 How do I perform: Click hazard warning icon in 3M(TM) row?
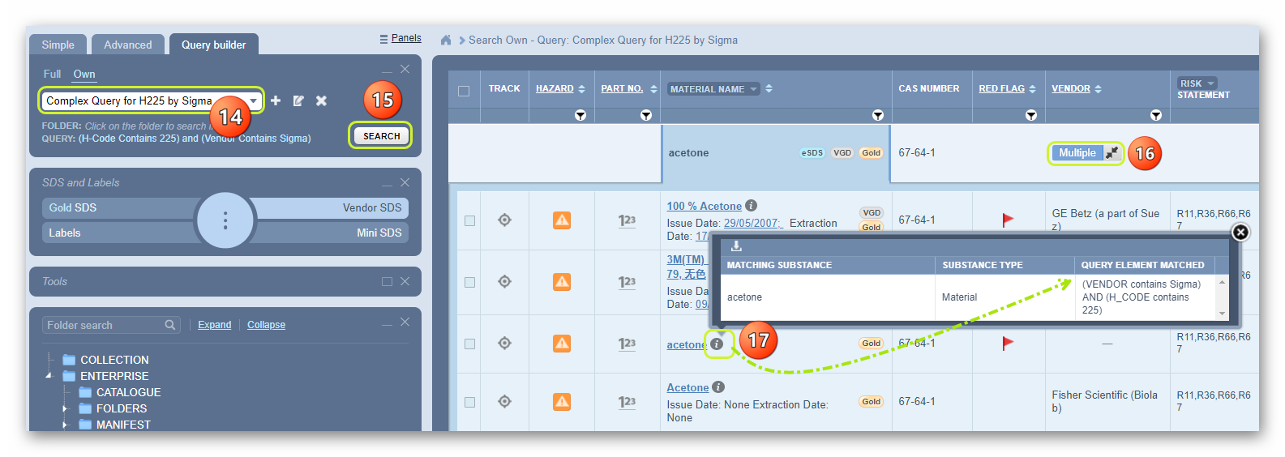pyautogui.click(x=562, y=281)
